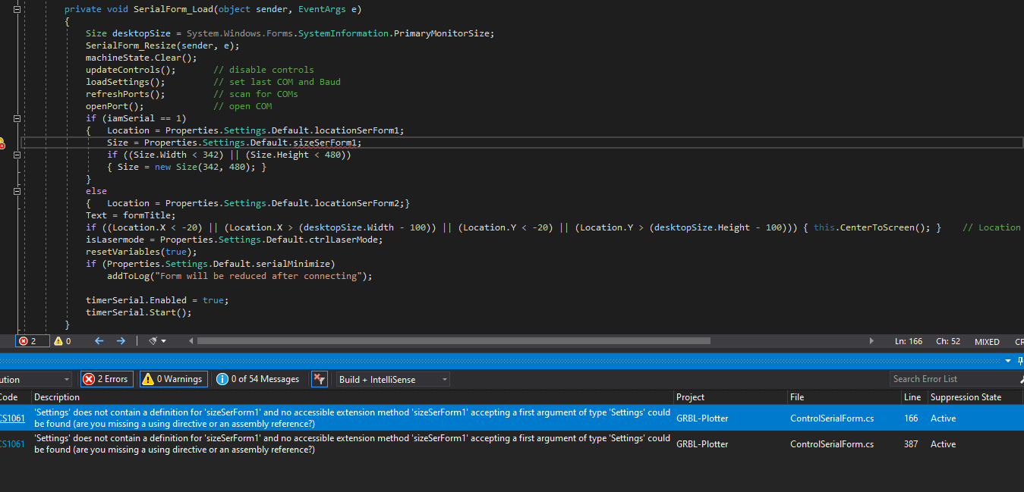Pin the Error List panel with pushpin
The image size is (1024, 492).
click(x=1020, y=361)
